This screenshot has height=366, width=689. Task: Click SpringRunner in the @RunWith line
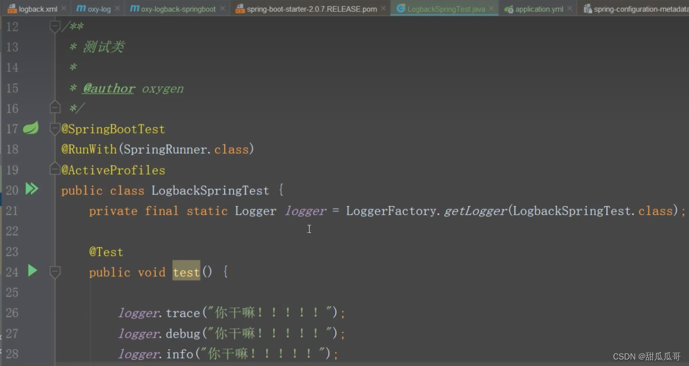click(165, 149)
